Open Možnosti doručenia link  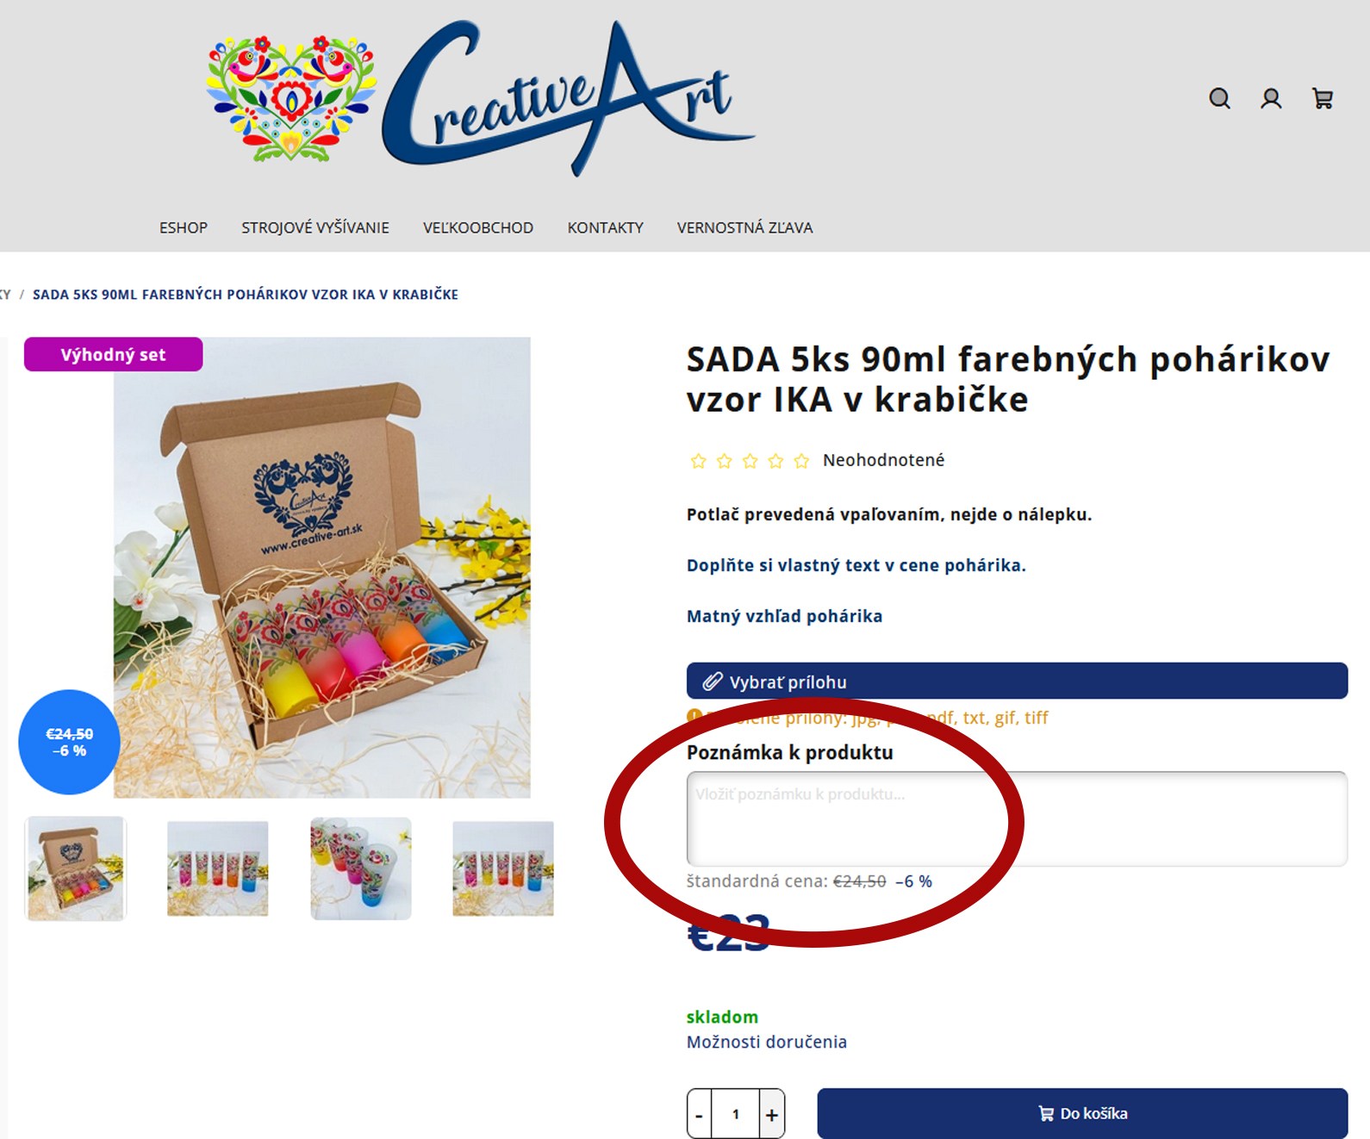point(766,1042)
